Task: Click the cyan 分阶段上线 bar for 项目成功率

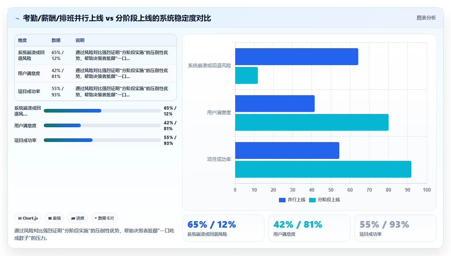Action: (x=323, y=169)
